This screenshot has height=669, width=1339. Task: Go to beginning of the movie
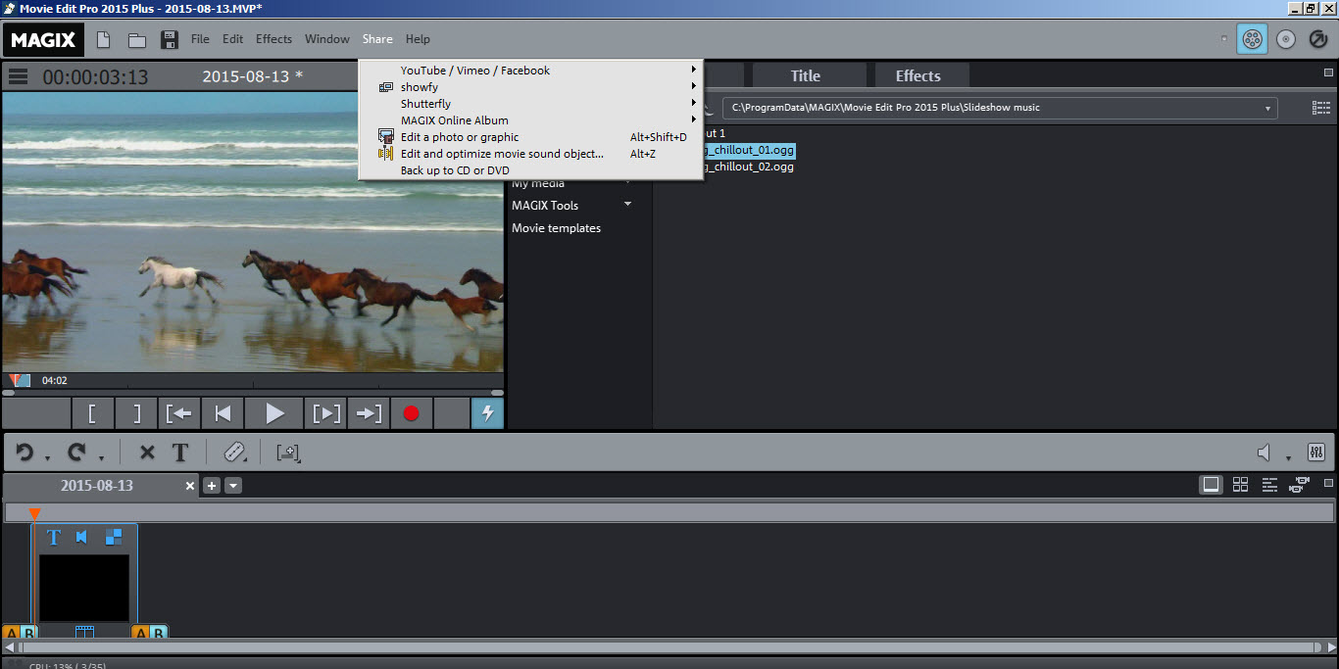(x=223, y=413)
